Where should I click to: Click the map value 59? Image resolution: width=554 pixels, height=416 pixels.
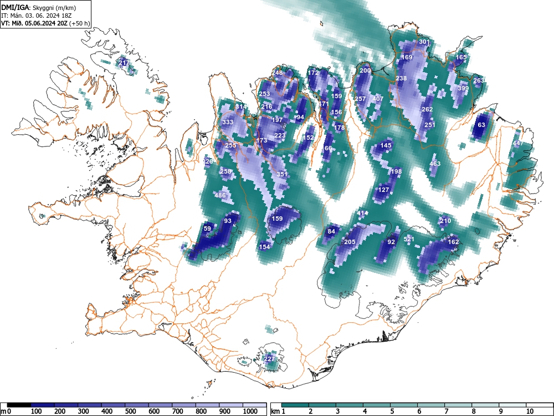tap(207, 229)
